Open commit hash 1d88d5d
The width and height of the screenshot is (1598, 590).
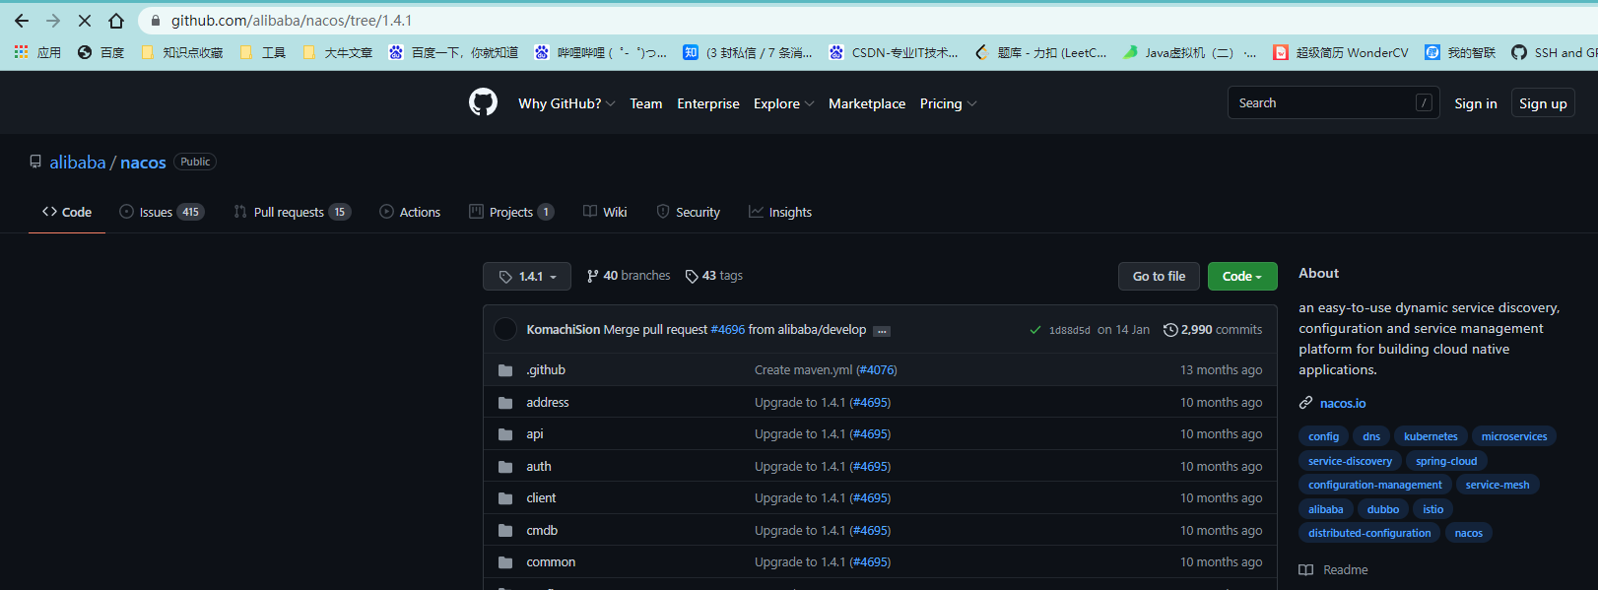1070,331
